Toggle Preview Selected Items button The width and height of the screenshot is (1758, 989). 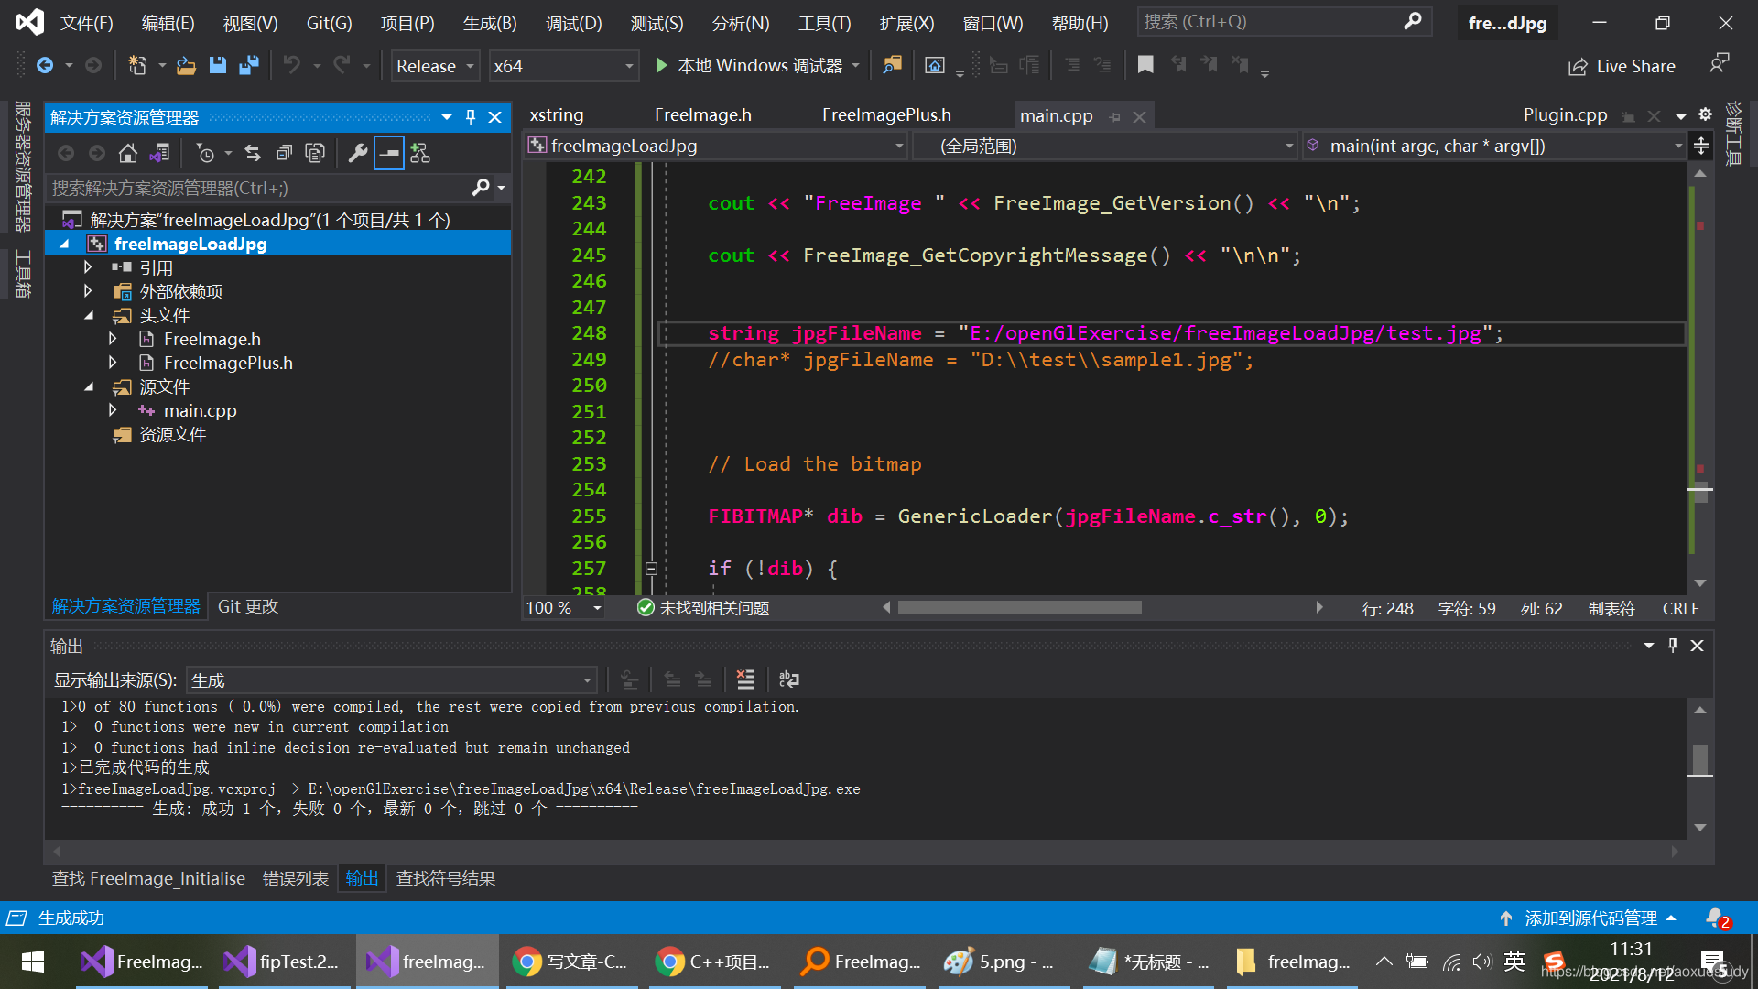tap(389, 153)
